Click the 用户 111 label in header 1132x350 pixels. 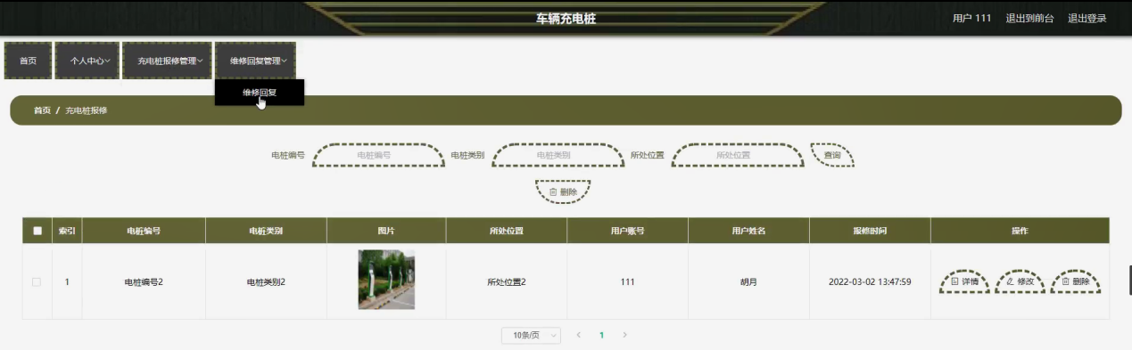971,19
